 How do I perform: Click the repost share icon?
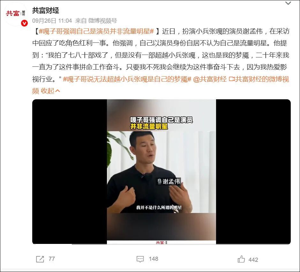point(40,259)
